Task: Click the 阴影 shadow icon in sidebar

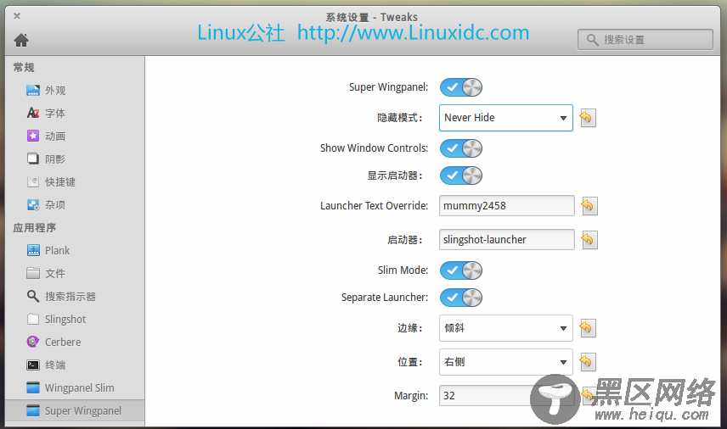Action: [33, 159]
